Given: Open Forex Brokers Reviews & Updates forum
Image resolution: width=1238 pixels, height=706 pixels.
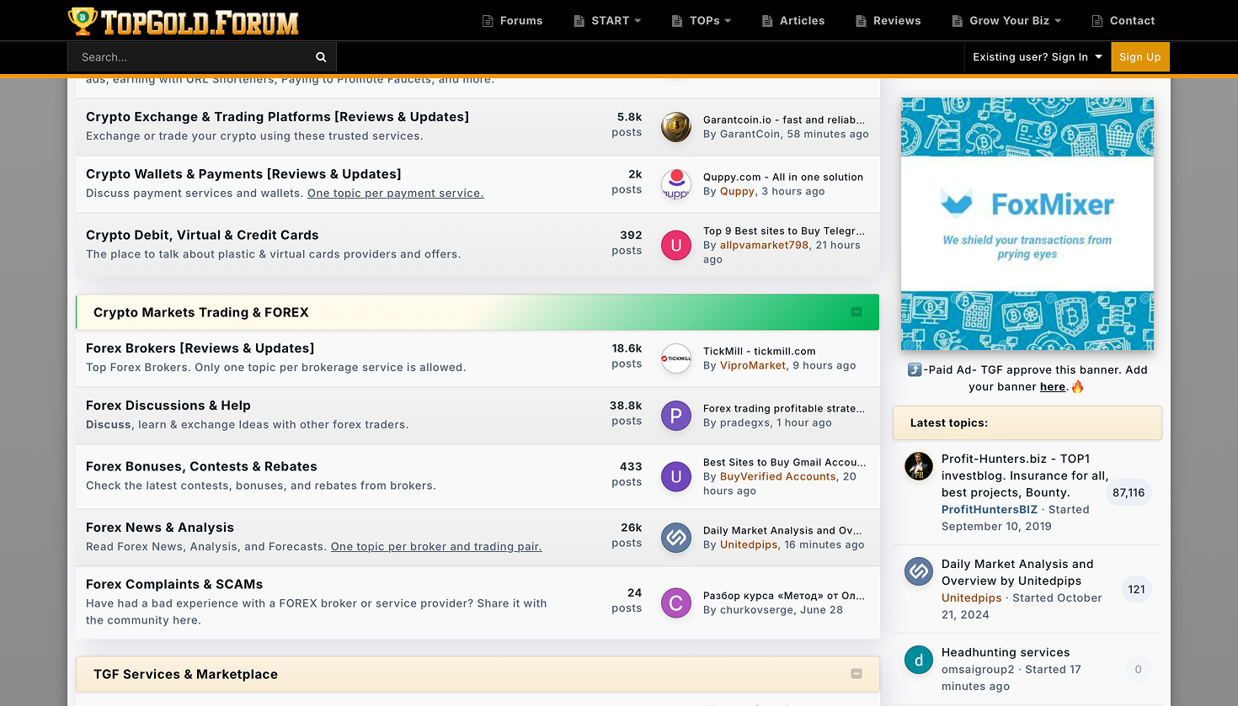Looking at the screenshot, I should pyautogui.click(x=200, y=348).
